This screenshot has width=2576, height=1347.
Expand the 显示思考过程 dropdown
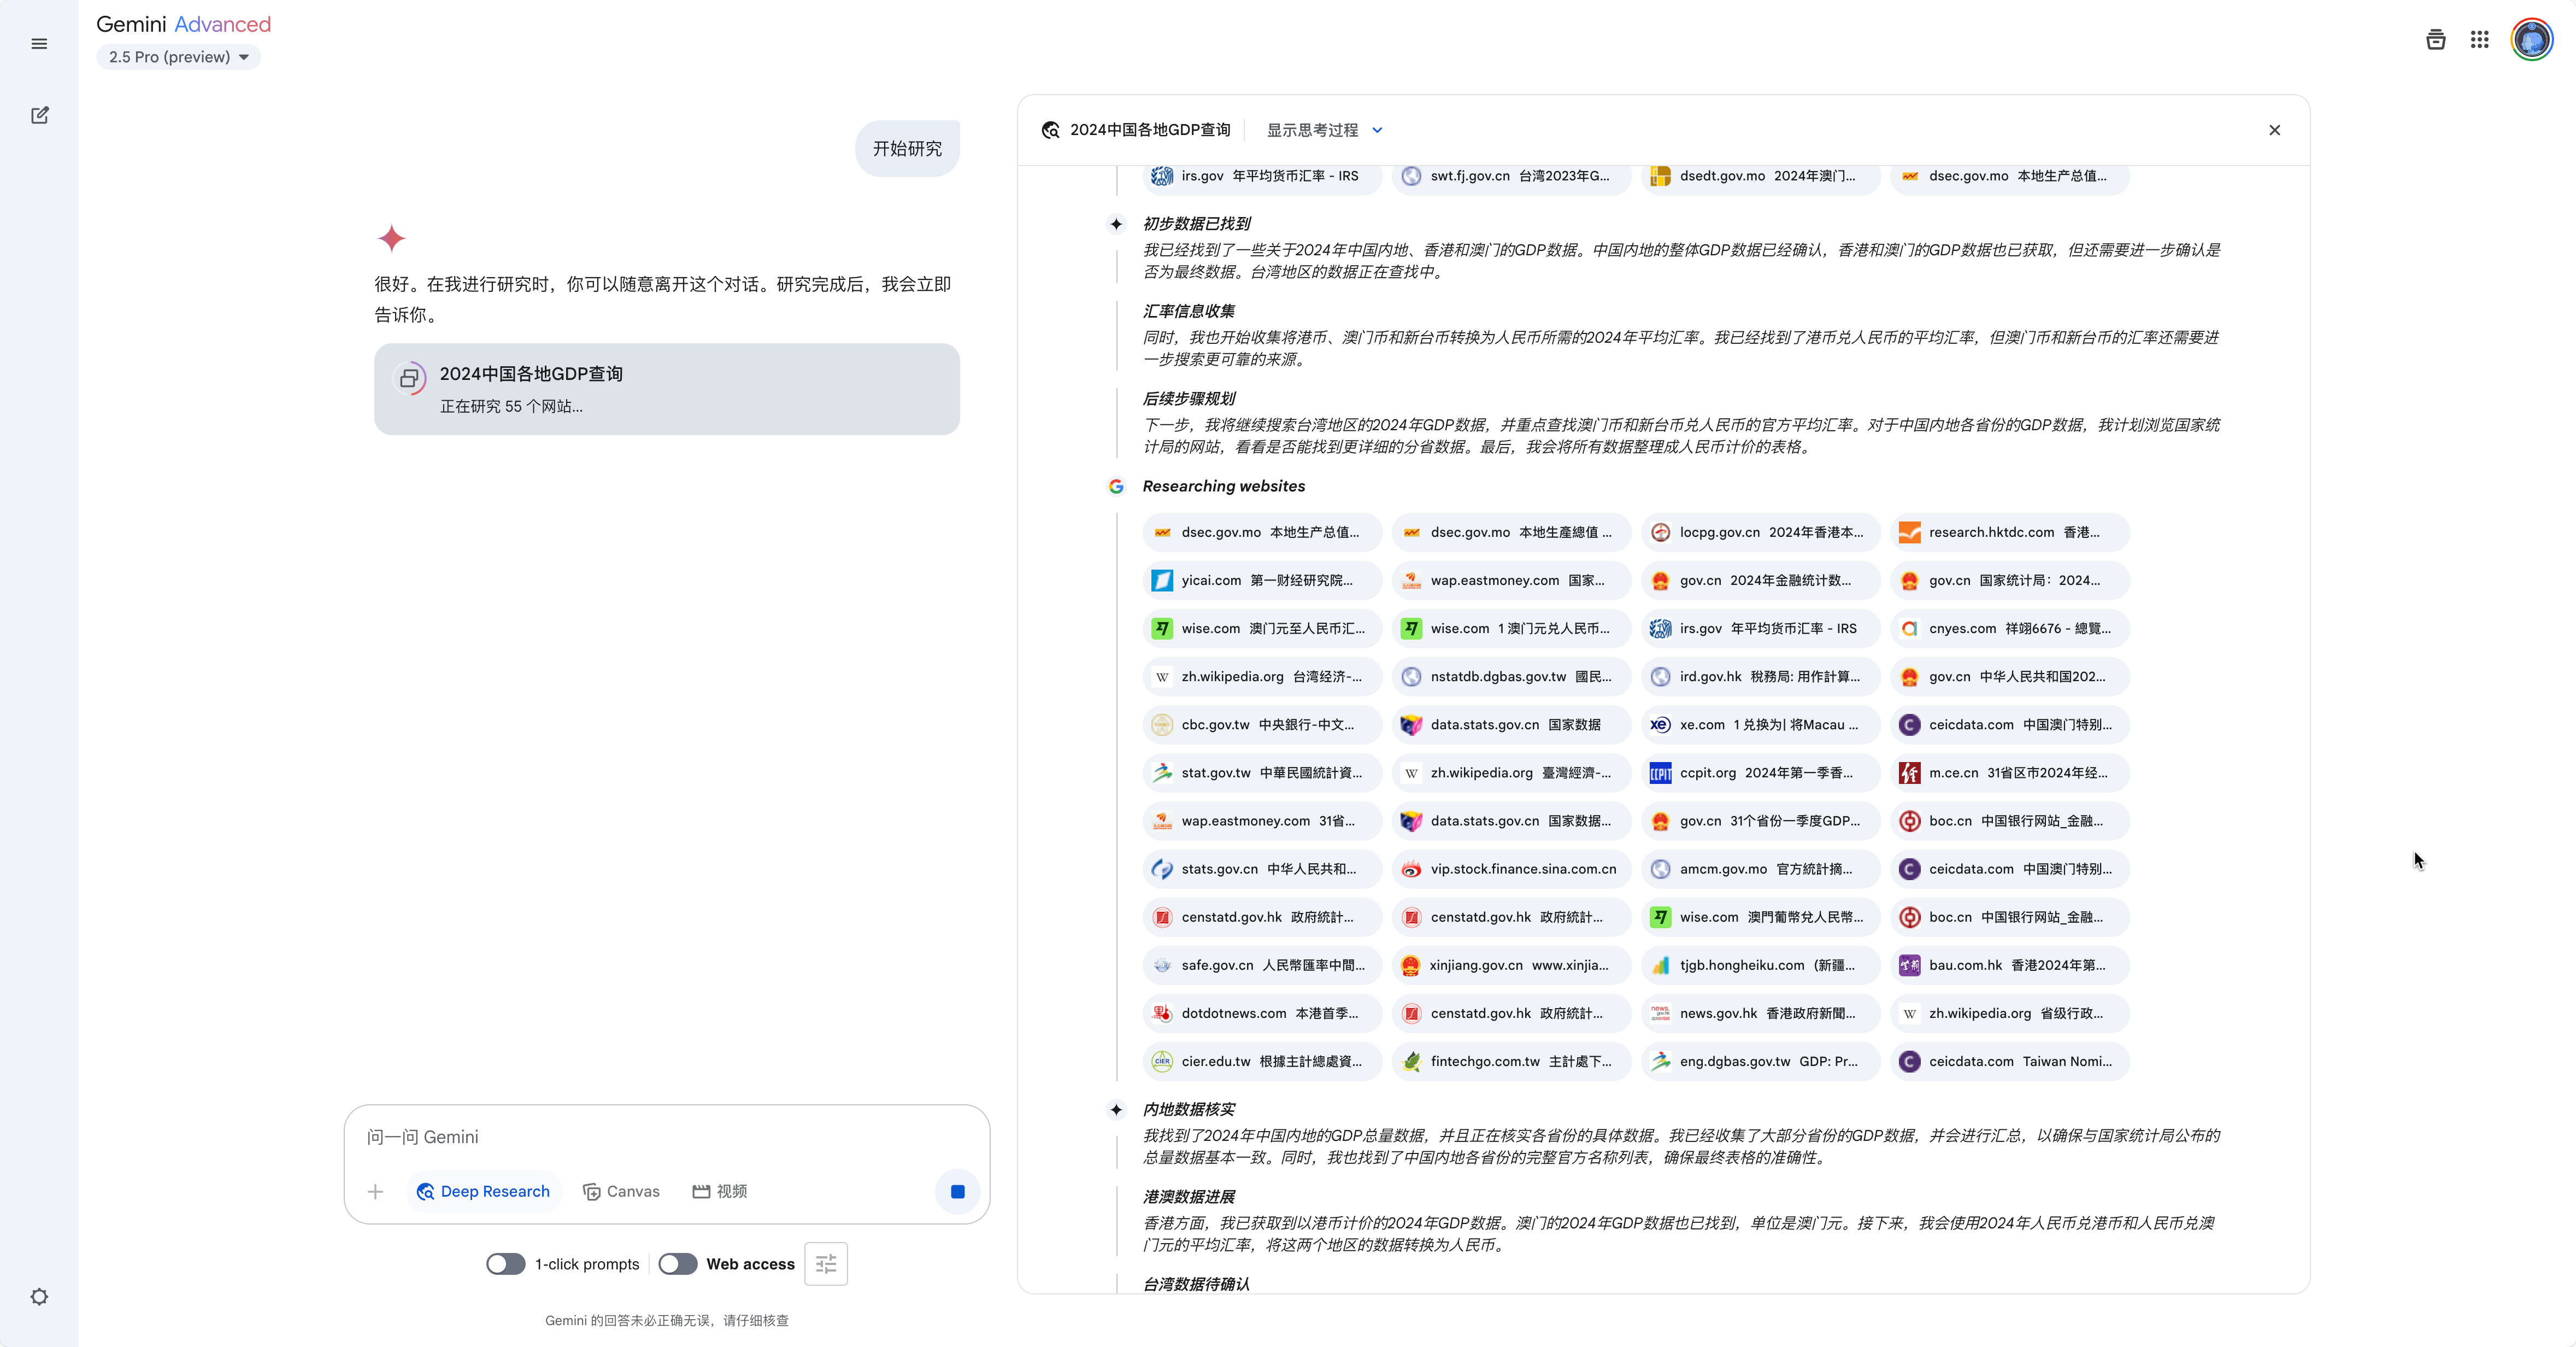(x=1324, y=130)
